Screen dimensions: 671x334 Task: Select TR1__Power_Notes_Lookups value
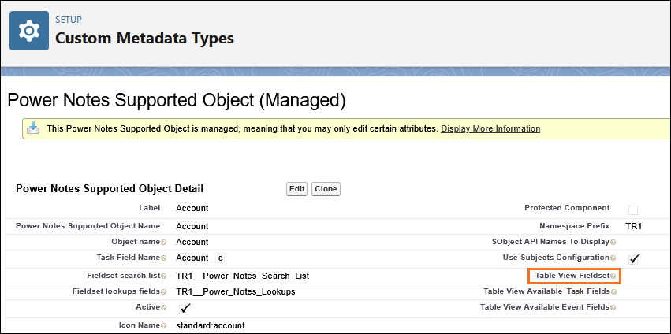(x=236, y=291)
